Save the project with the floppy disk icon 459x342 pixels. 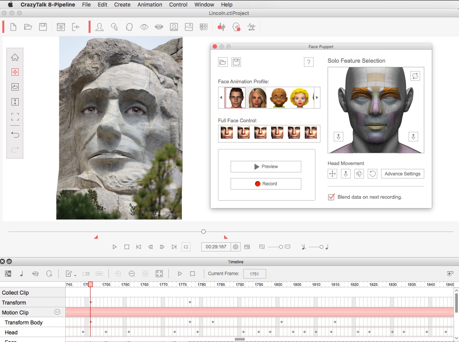pos(43,27)
